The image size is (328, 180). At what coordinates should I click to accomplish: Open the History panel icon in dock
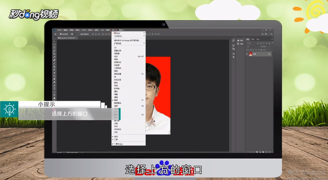(x=233, y=40)
